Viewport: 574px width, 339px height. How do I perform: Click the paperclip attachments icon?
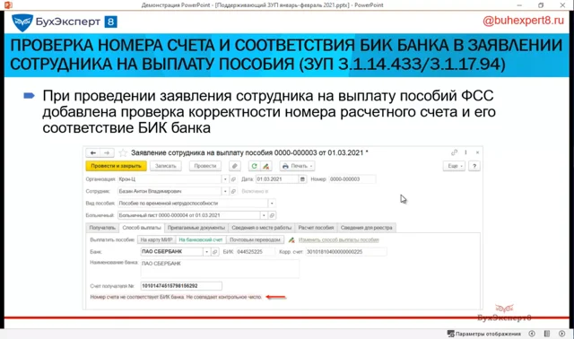tap(235, 166)
